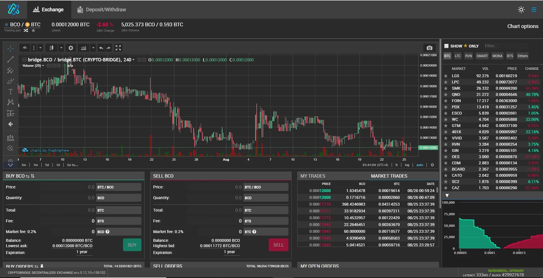The width and height of the screenshot is (543, 278).
Task: Select the trend line drawing tool
Action: coord(10,59)
